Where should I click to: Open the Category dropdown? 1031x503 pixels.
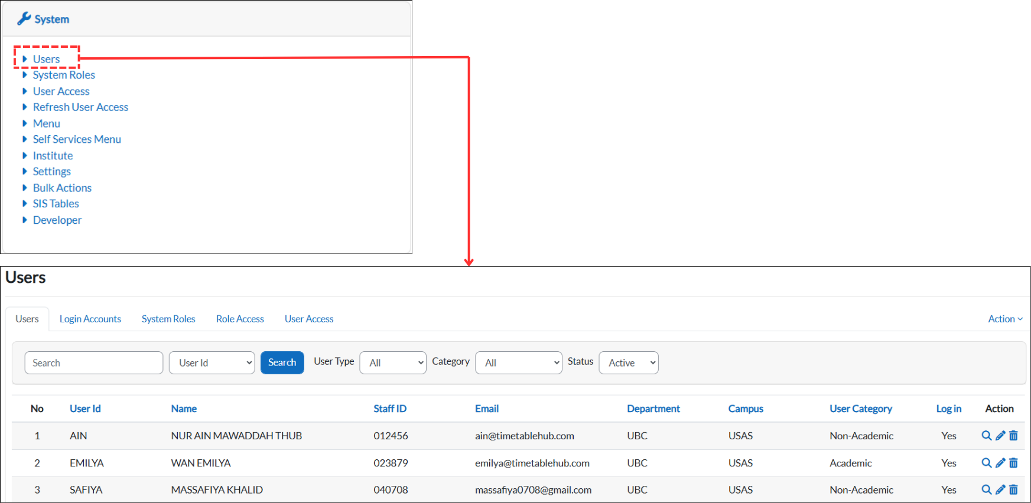[x=519, y=362]
